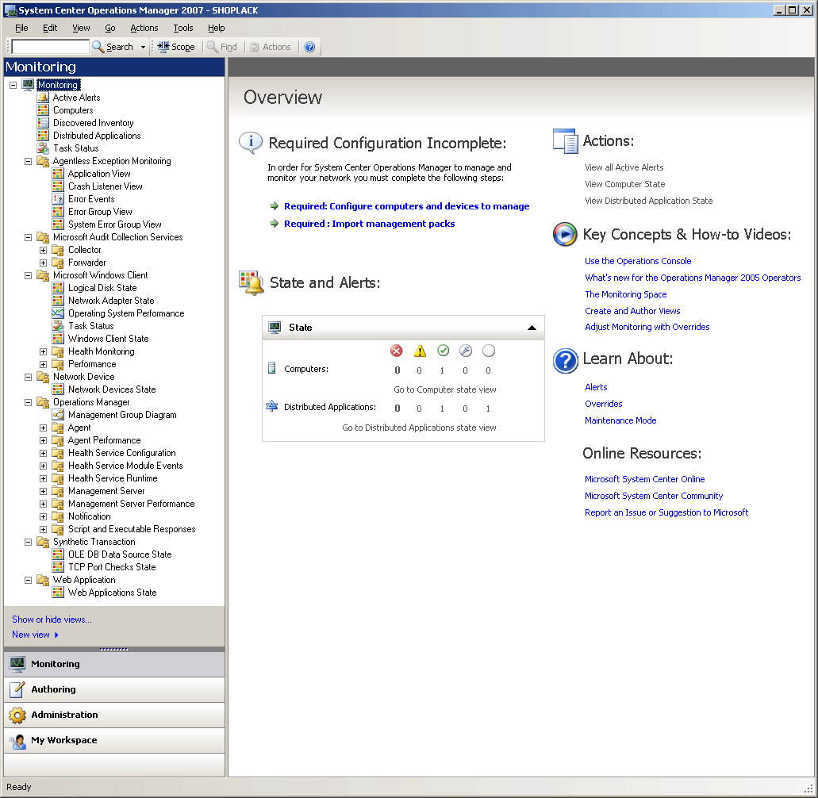This screenshot has width=818, height=798.
Task: Click the Application View icon
Action: coord(58,174)
